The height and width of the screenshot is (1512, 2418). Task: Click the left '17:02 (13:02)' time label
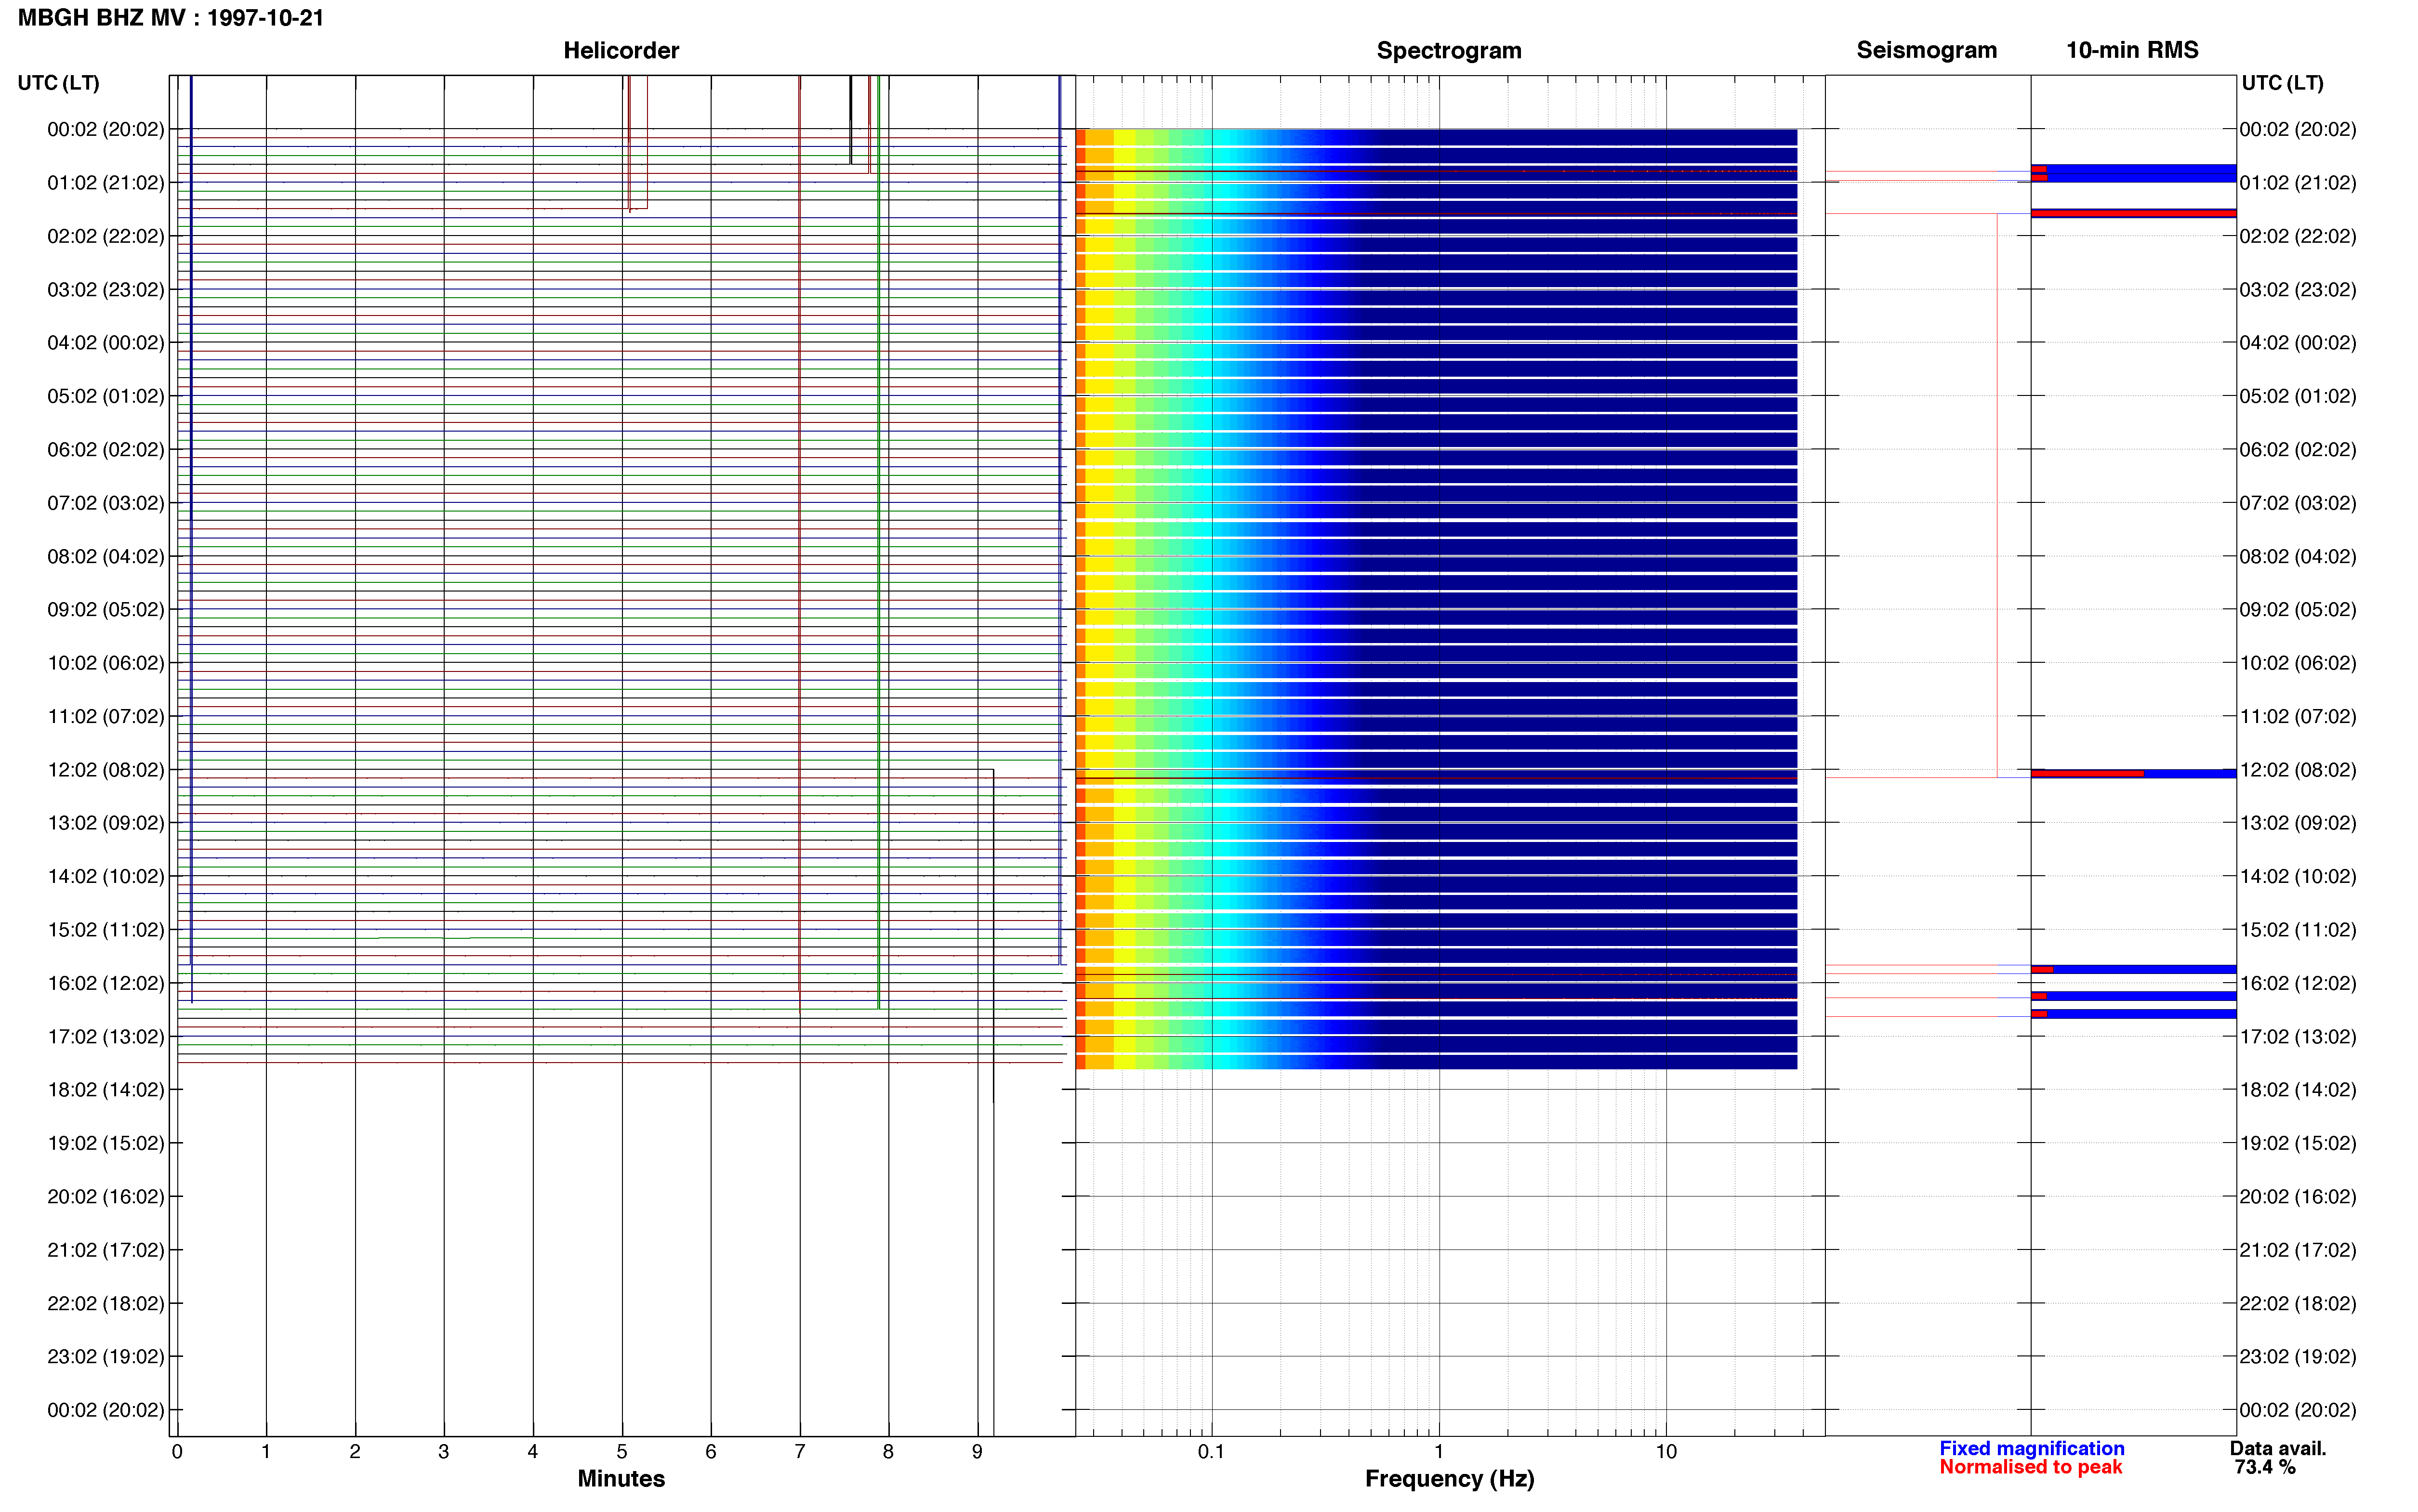click(106, 1037)
